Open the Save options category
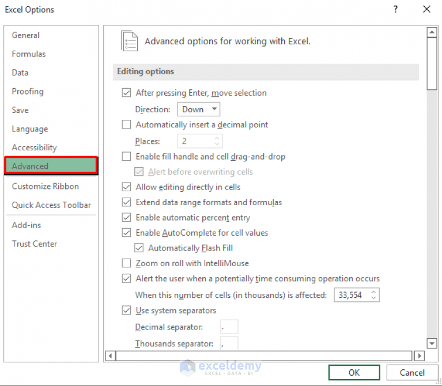 tap(20, 110)
